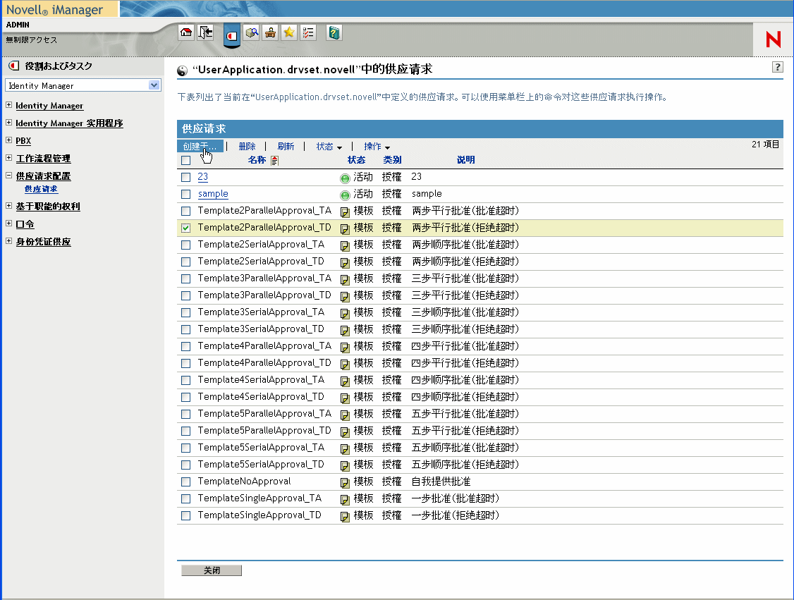Open the 状态 dropdown menu
This screenshot has width=794, height=600.
pos(329,147)
